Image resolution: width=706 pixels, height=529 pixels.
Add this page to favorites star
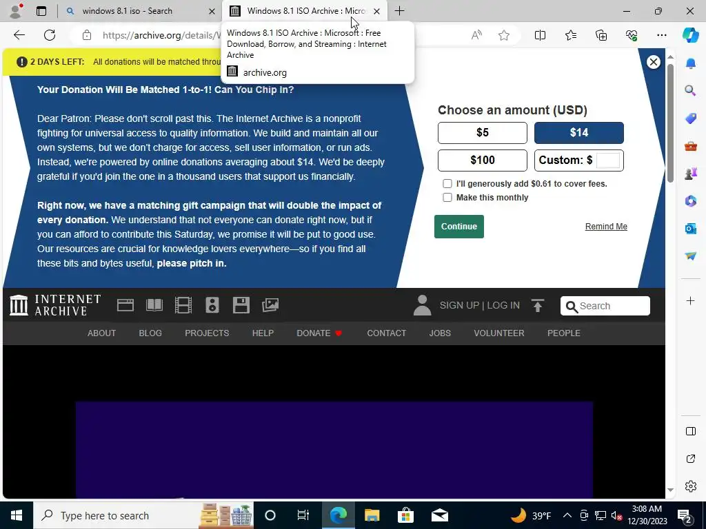[504, 35]
